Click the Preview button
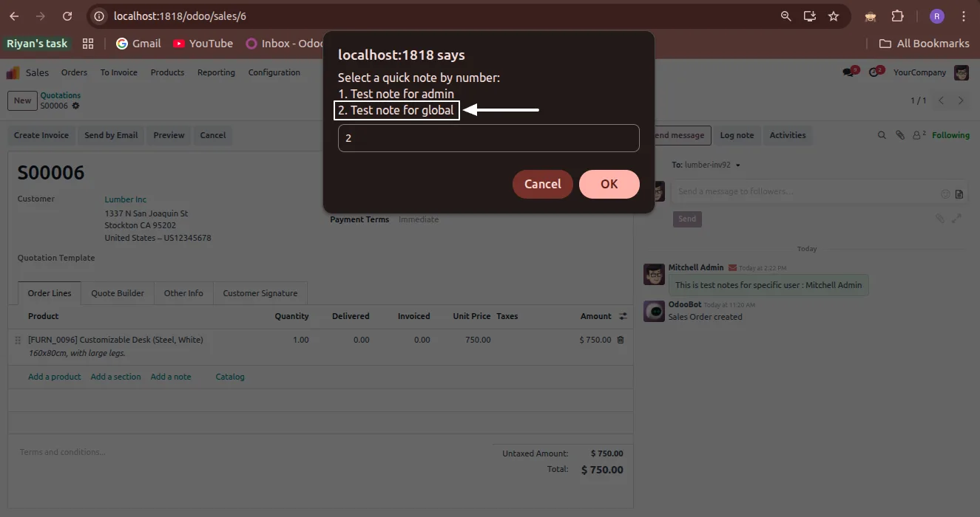This screenshot has width=980, height=517. [169, 135]
